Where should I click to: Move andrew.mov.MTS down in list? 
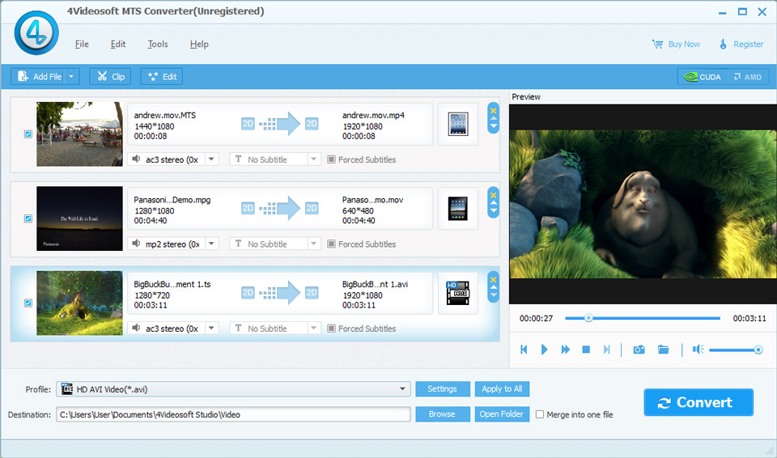[493, 126]
